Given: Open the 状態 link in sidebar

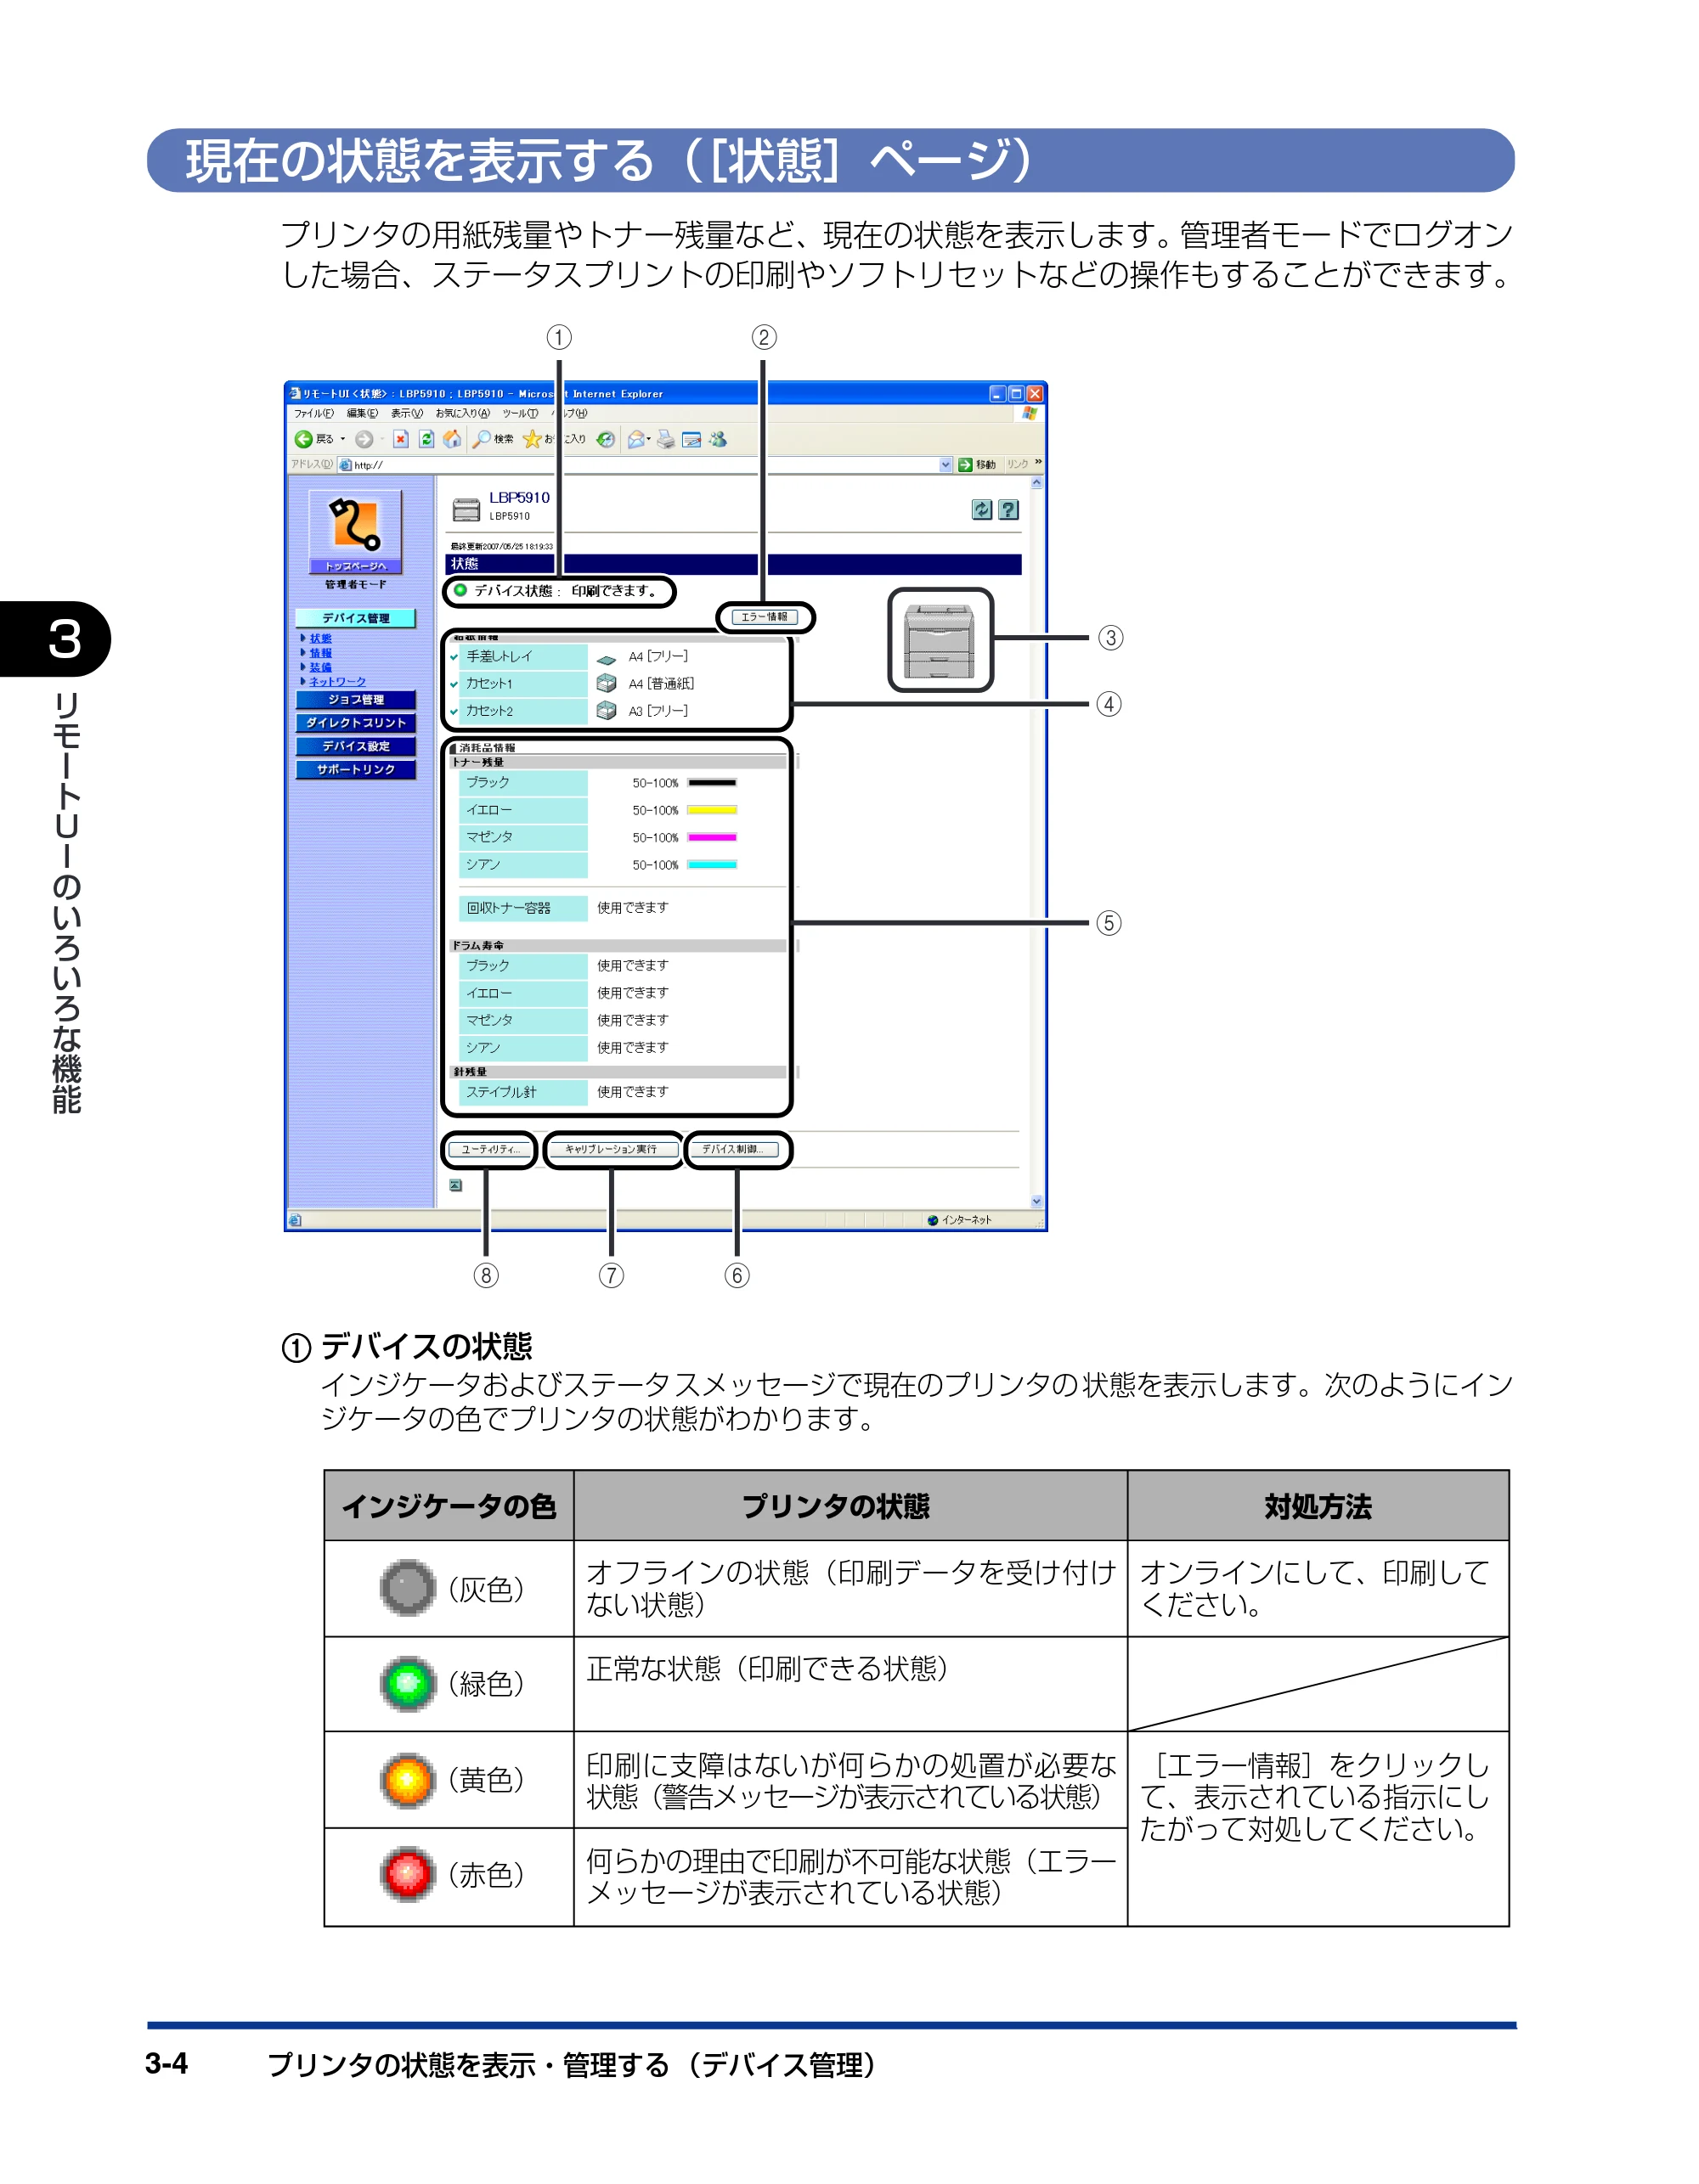Looking at the screenshot, I should 320,638.
